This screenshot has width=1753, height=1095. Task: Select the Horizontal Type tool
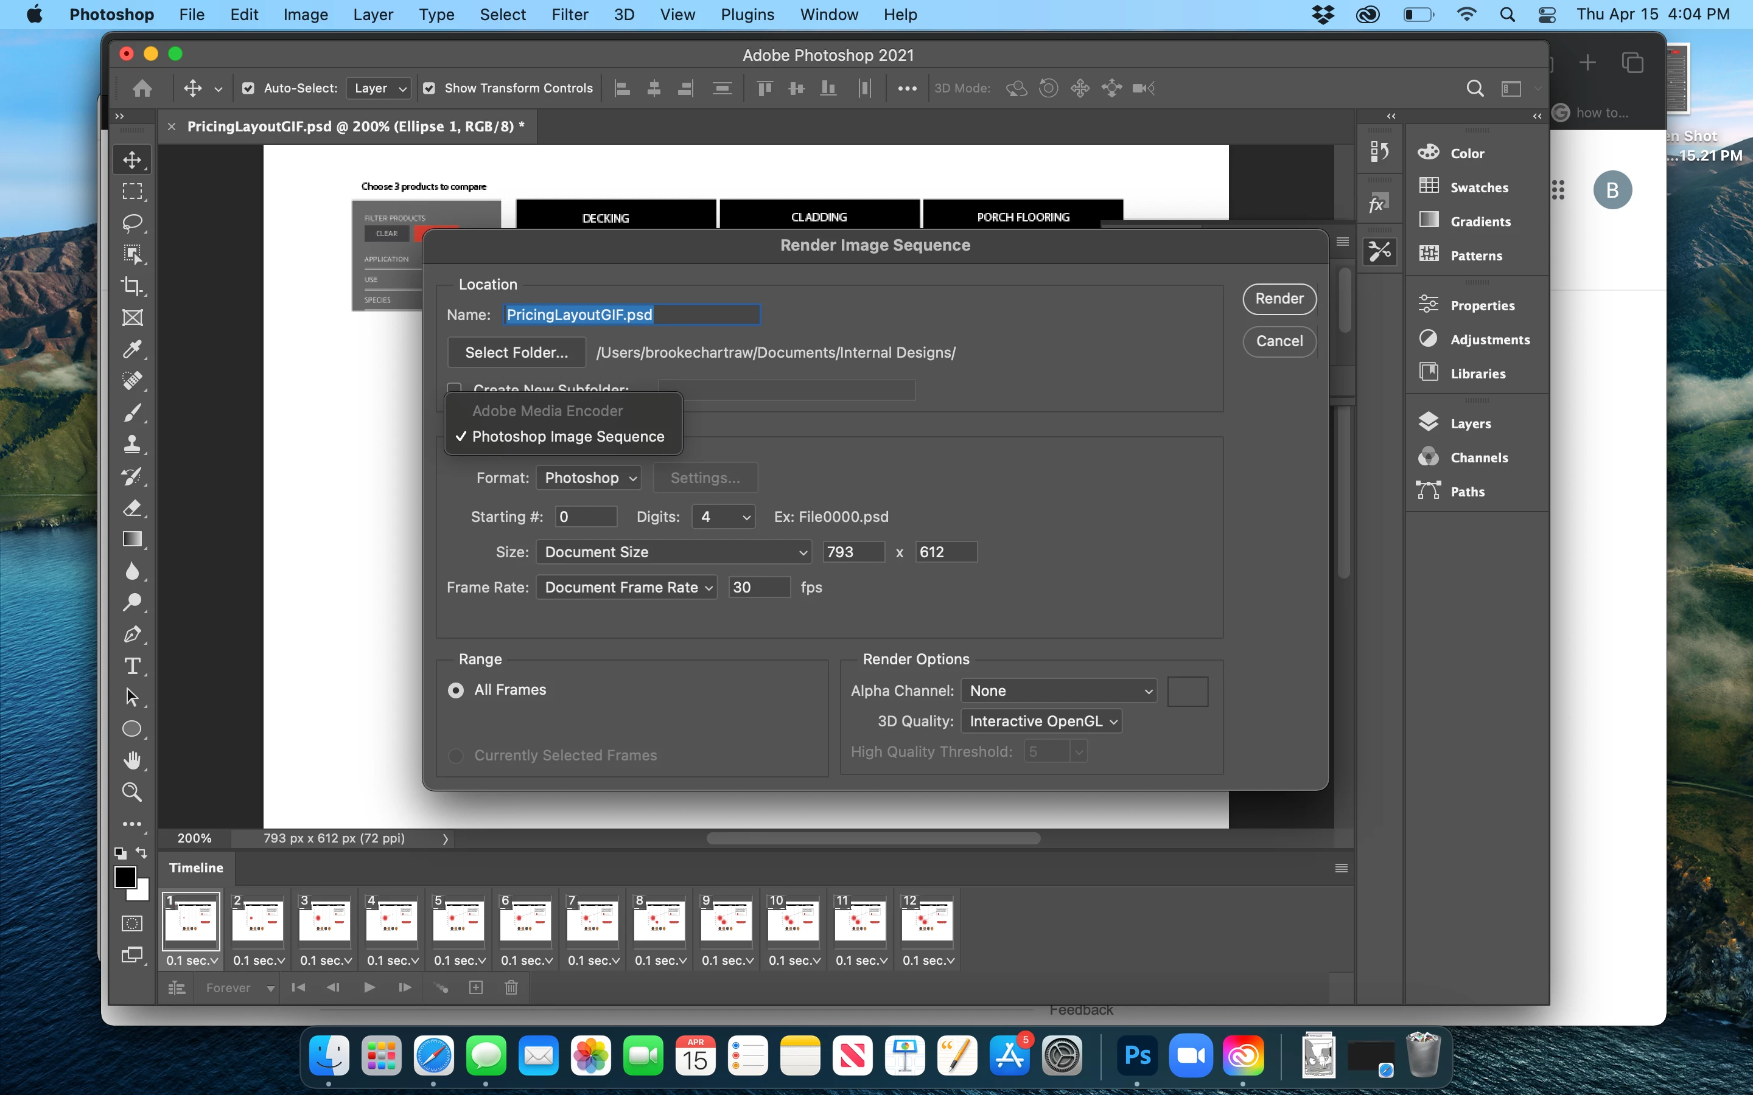coord(132,666)
